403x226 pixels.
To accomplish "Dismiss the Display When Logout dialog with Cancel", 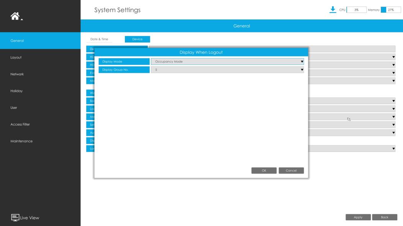I will (x=291, y=171).
